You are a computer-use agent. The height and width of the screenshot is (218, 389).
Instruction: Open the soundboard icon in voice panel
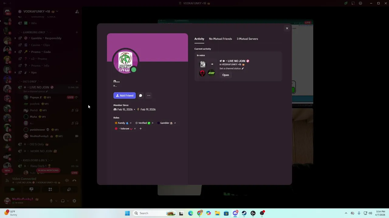click(69, 190)
